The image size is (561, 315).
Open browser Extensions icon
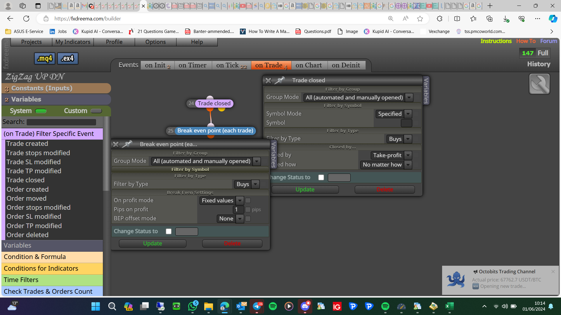point(439,19)
